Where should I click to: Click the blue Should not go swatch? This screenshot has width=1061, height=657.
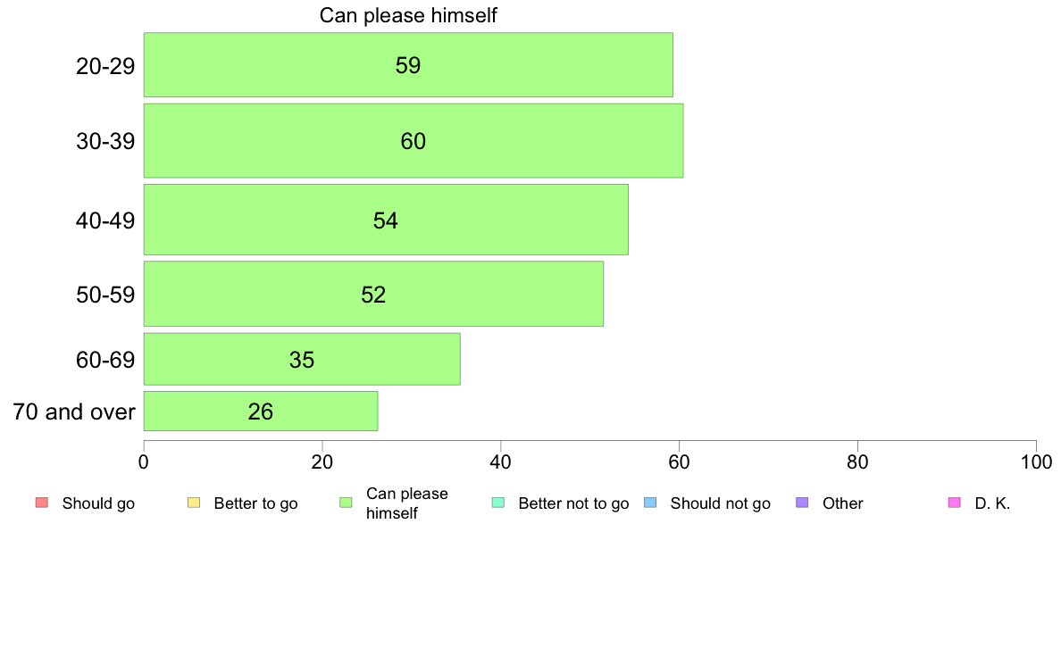[x=650, y=503]
